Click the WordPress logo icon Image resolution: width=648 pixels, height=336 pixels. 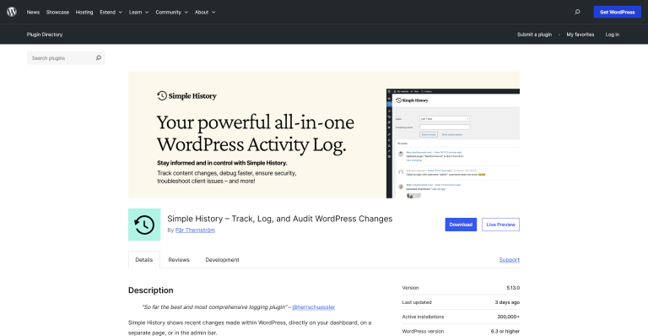[12, 12]
